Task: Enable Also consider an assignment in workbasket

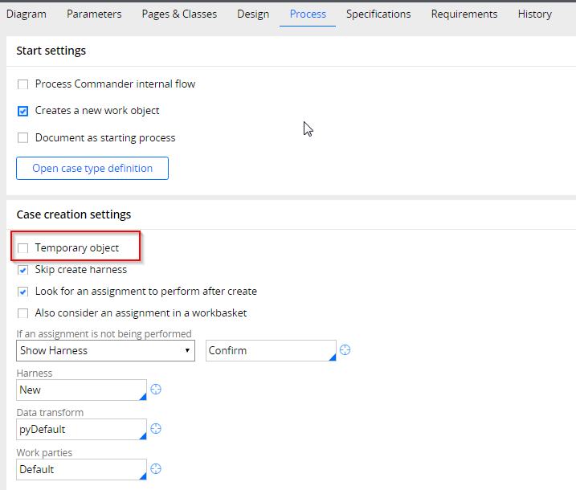Action: point(22,313)
